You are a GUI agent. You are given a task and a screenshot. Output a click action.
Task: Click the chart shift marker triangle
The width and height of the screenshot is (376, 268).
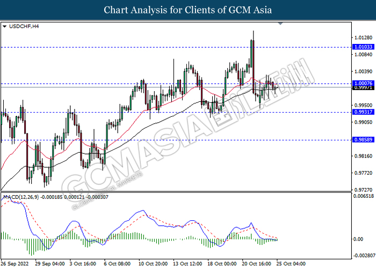pyautogui.click(x=280, y=24)
